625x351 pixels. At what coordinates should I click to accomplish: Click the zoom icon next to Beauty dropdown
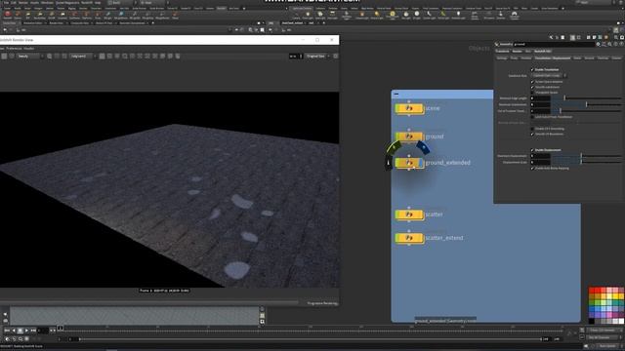(x=50, y=57)
